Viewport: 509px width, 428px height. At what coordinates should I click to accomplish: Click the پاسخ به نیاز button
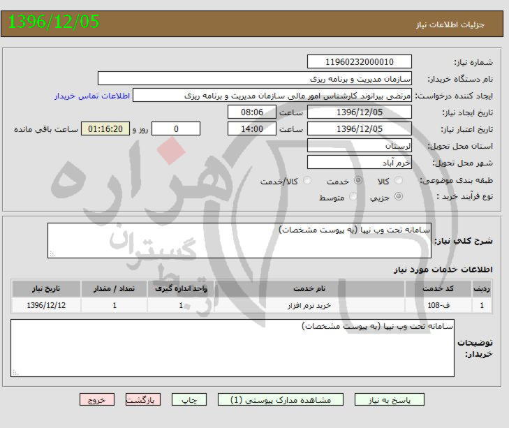(390, 400)
